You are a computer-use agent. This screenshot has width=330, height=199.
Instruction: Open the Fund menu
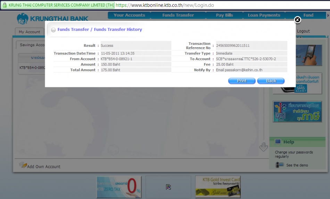click(x=308, y=15)
